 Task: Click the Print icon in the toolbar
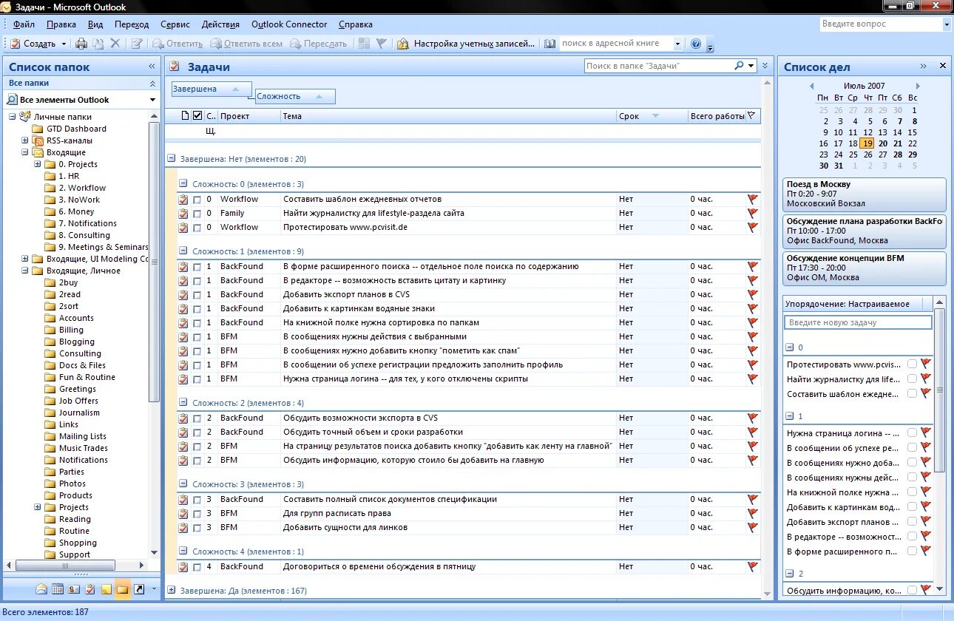tap(81, 44)
